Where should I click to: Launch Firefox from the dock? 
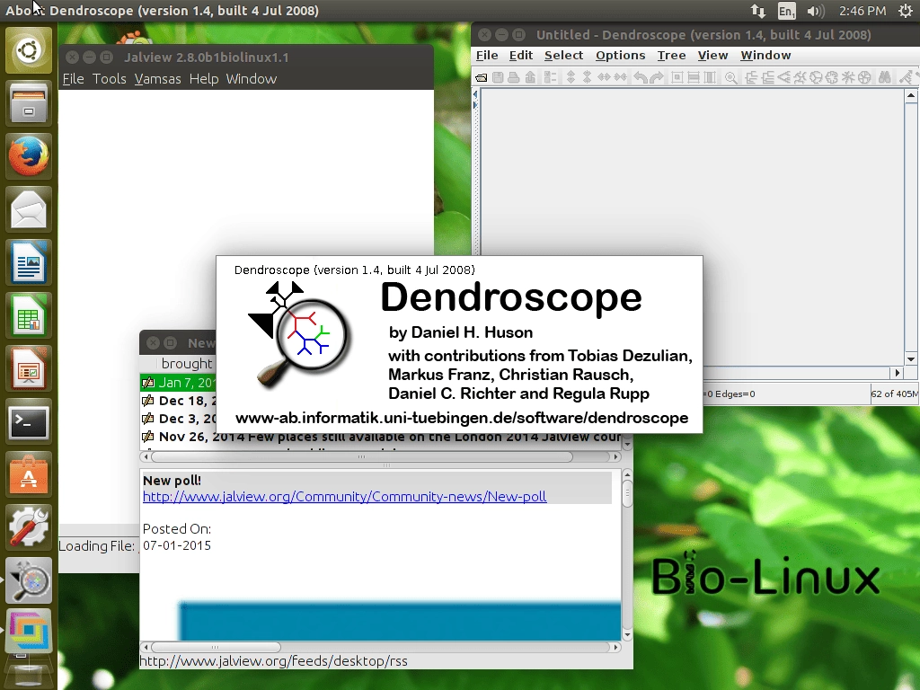(x=29, y=156)
